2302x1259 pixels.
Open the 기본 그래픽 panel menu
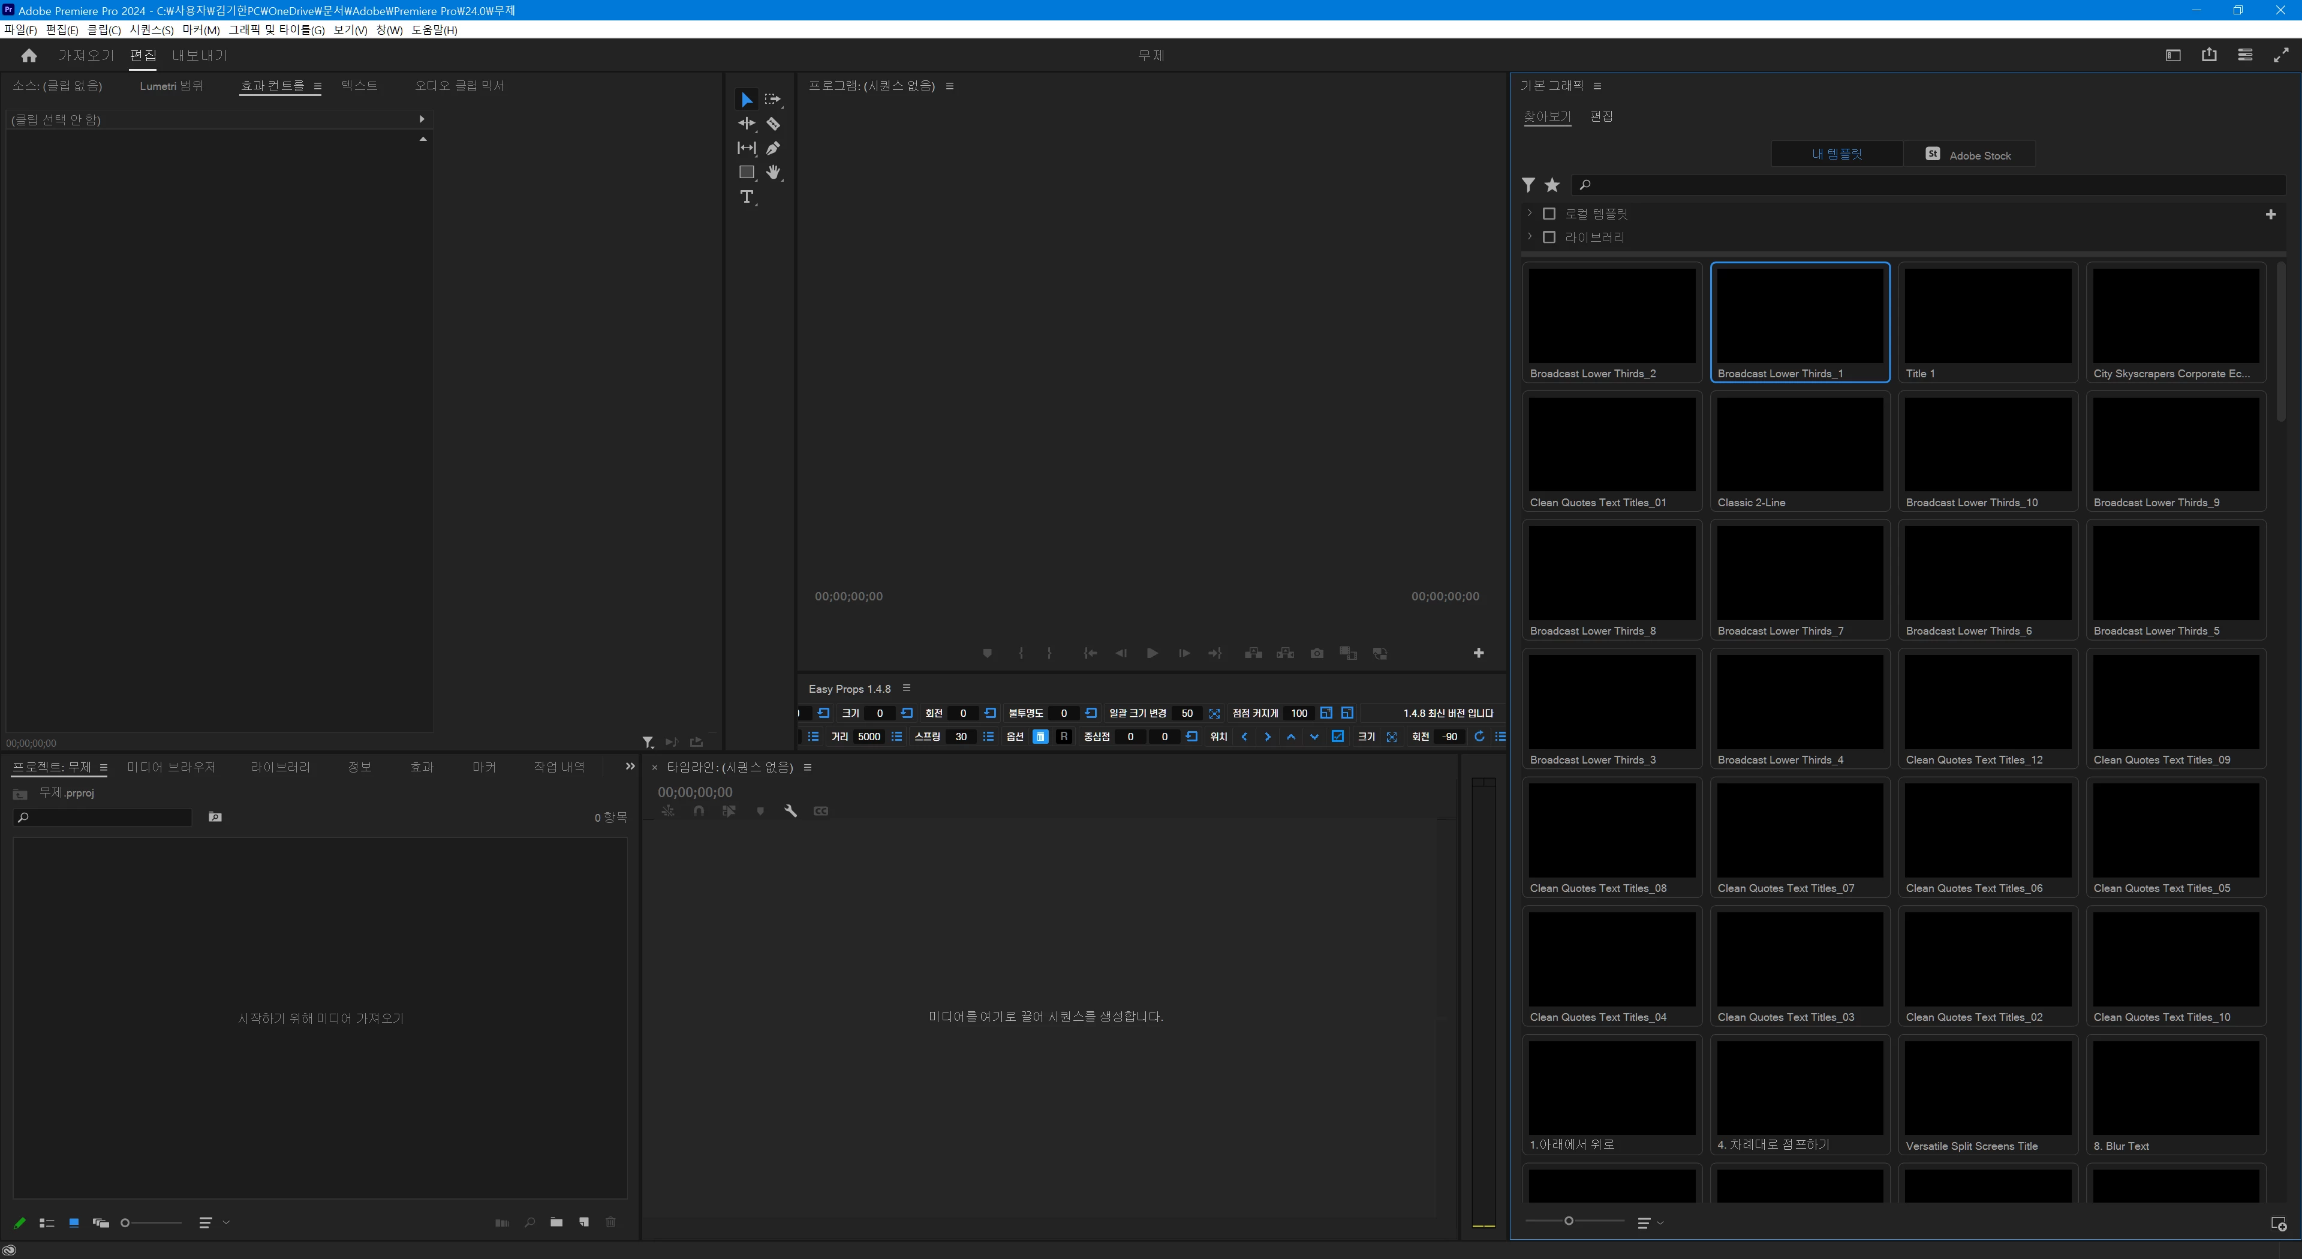(x=1597, y=86)
